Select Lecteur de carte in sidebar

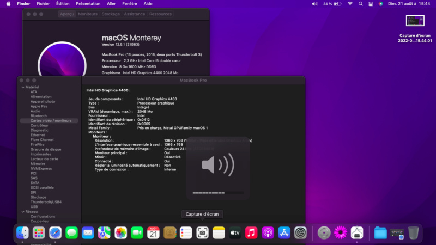44,159
